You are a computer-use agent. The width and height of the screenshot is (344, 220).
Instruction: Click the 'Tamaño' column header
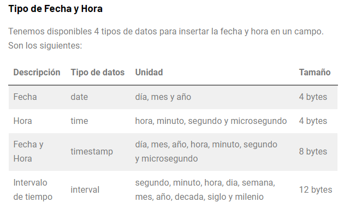click(x=315, y=73)
